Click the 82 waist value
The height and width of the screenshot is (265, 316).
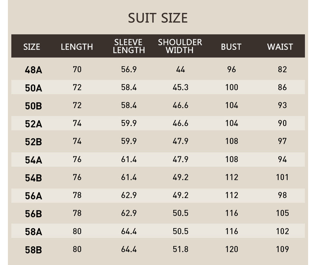tap(282, 70)
